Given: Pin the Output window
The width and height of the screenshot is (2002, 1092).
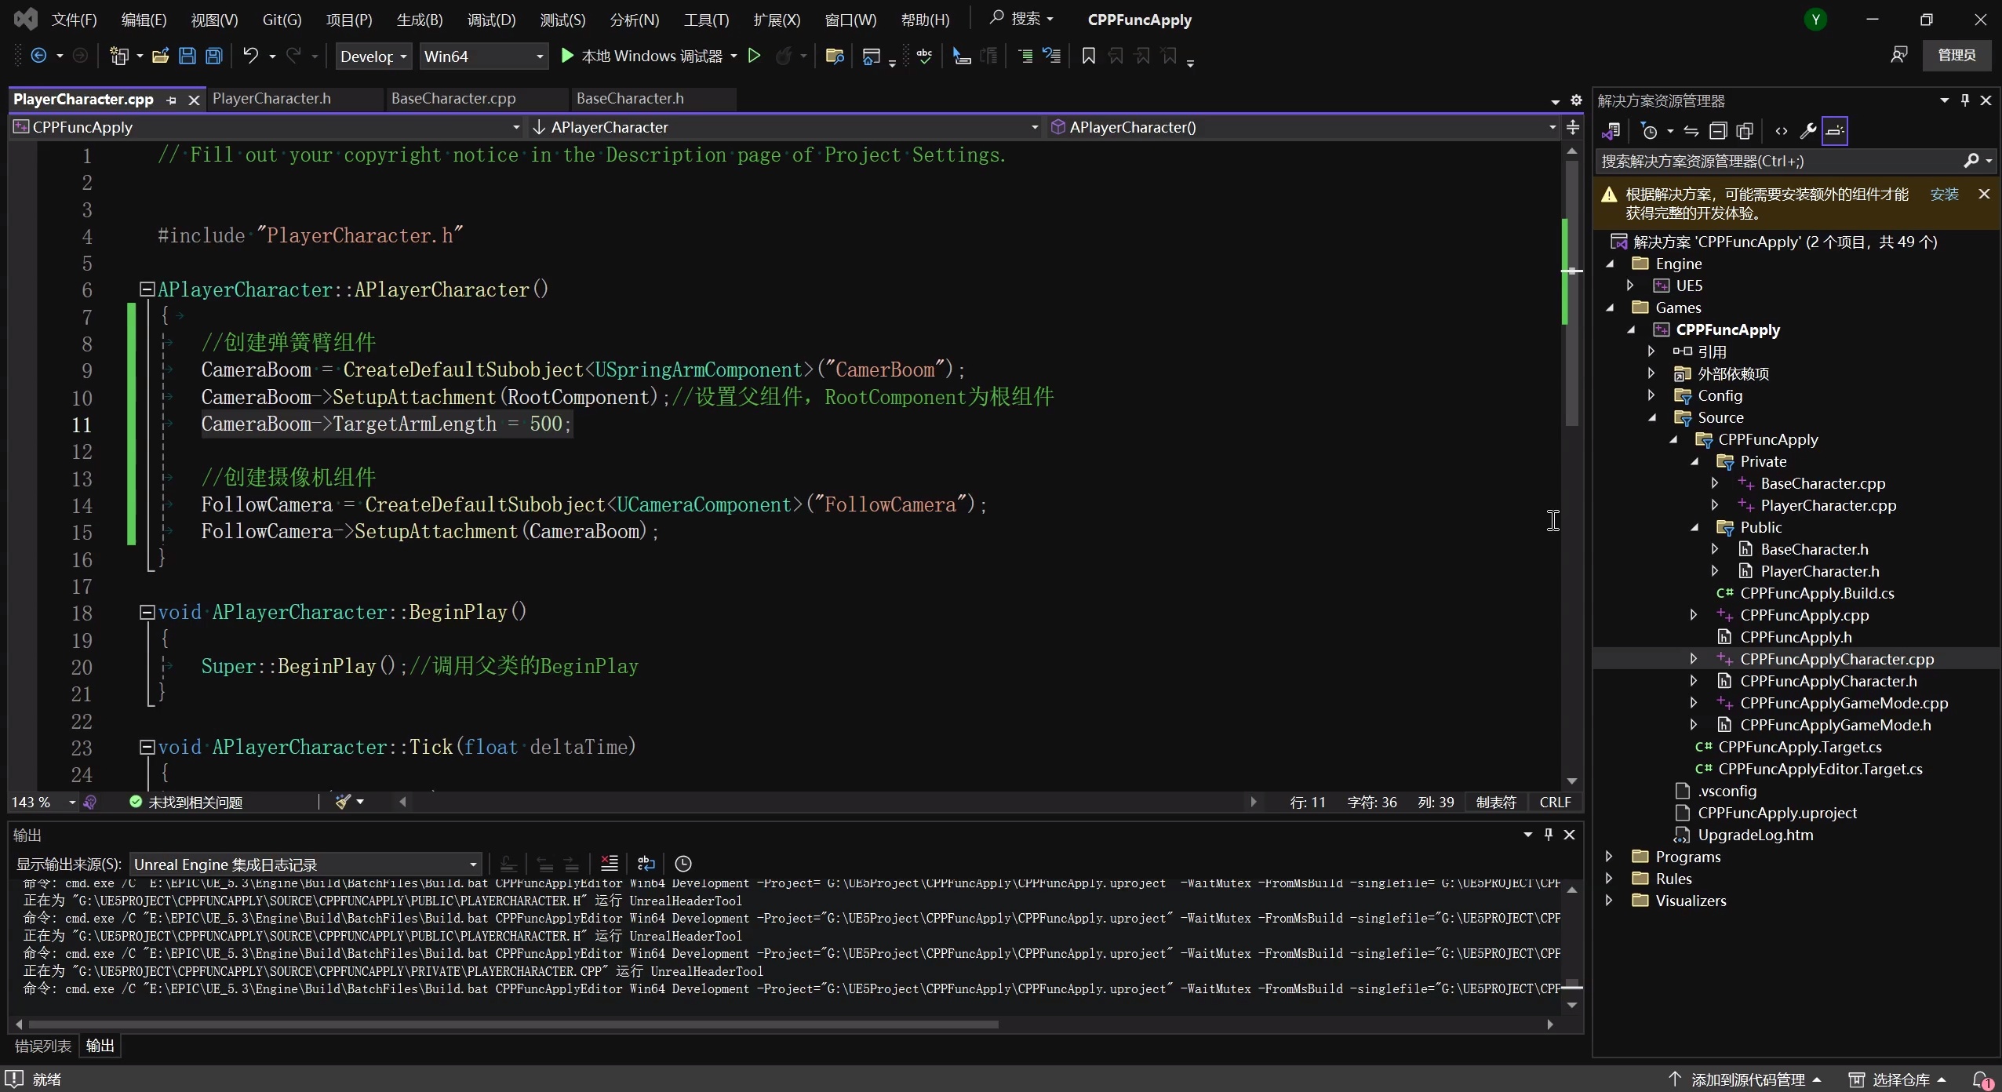Looking at the screenshot, I should tap(1549, 835).
